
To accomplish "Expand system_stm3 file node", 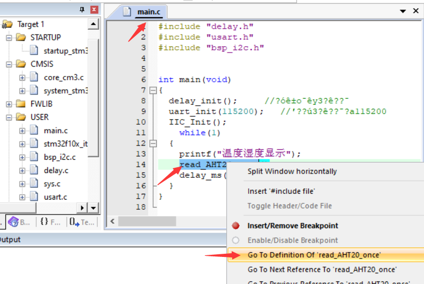I will [22, 91].
